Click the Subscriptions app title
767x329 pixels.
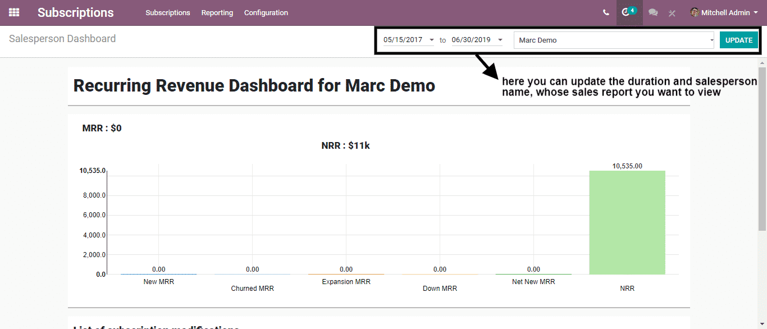click(75, 12)
